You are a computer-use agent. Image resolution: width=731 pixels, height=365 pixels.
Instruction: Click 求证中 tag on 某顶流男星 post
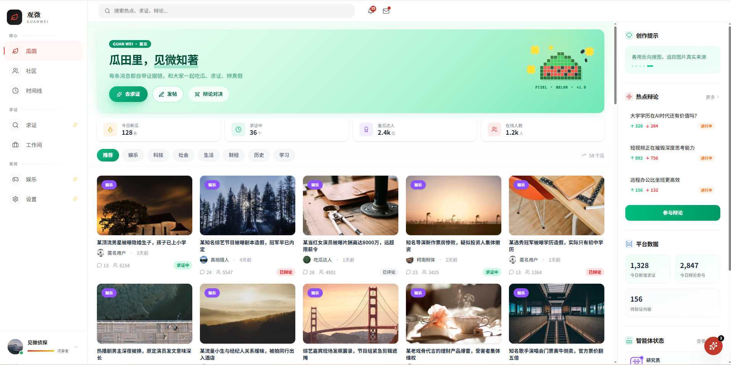[x=183, y=265]
